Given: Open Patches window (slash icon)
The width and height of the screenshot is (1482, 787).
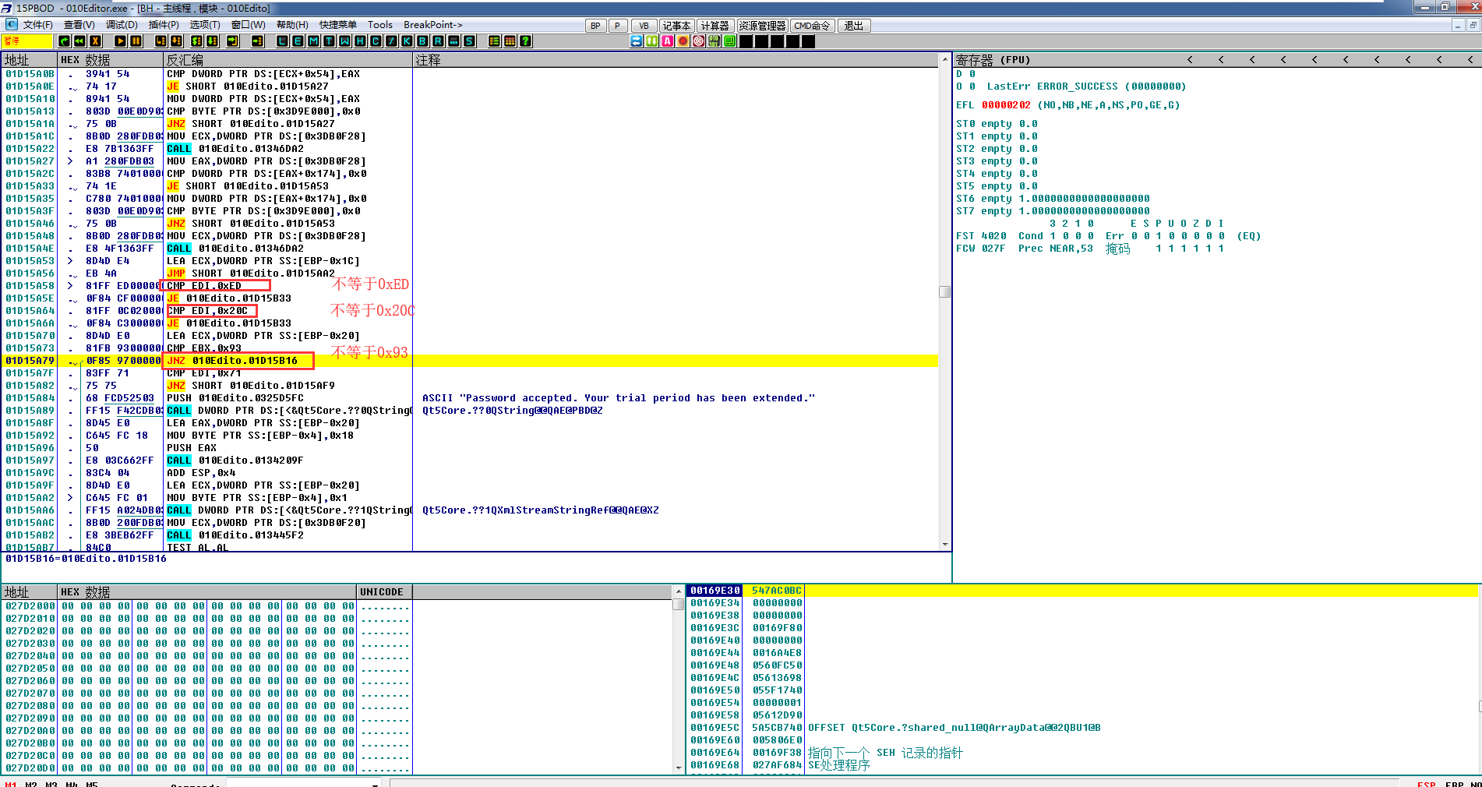Looking at the screenshot, I should (x=391, y=41).
